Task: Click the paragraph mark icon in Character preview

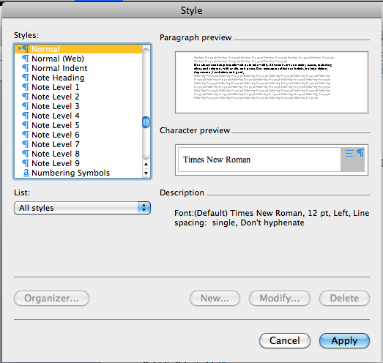Action: [x=360, y=153]
